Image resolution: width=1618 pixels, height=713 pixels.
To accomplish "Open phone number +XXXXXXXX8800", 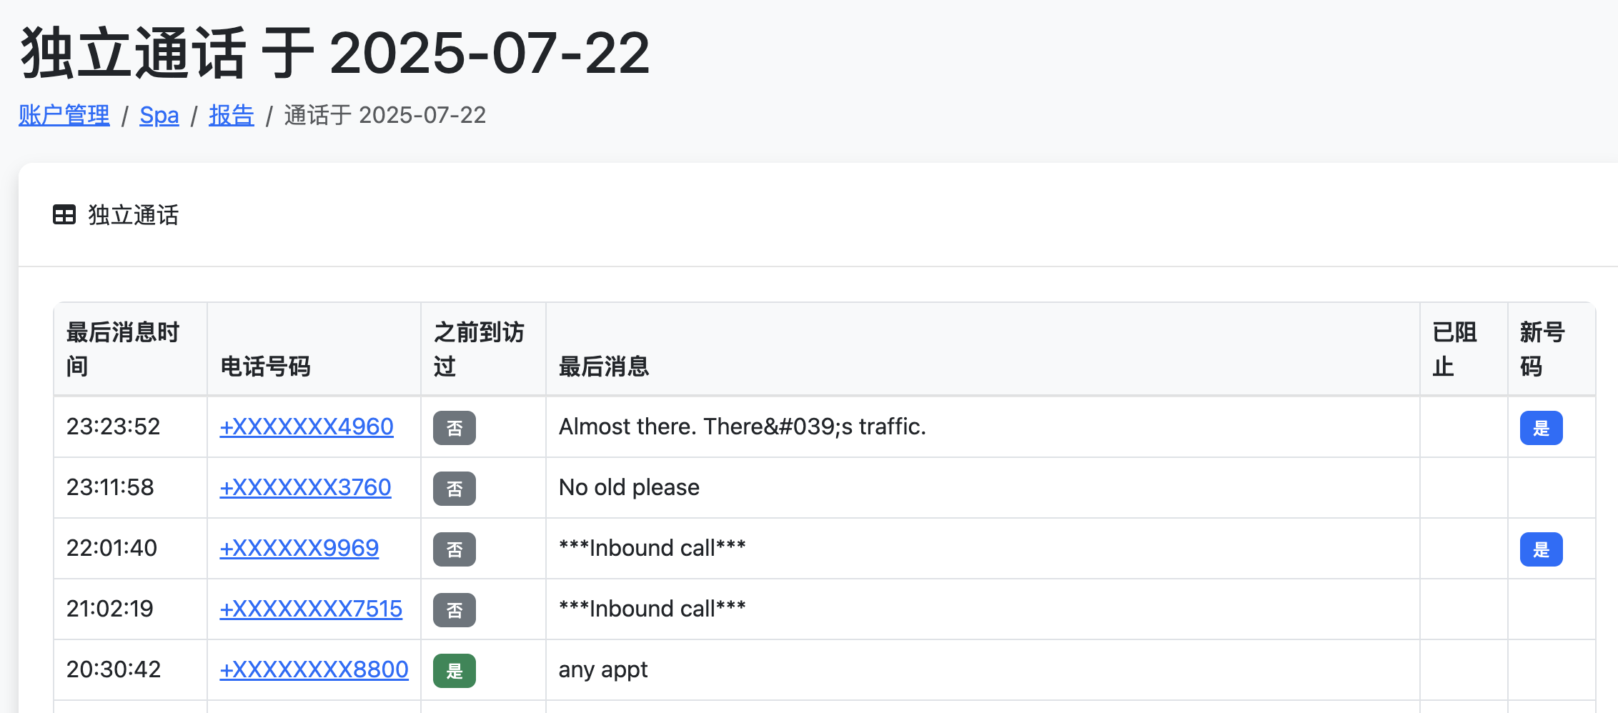I will coord(314,669).
